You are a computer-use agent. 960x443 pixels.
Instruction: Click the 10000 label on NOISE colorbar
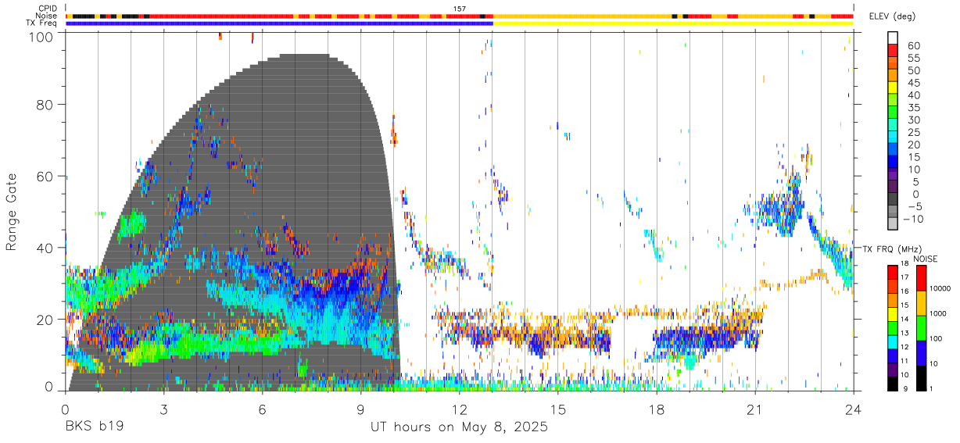point(940,289)
